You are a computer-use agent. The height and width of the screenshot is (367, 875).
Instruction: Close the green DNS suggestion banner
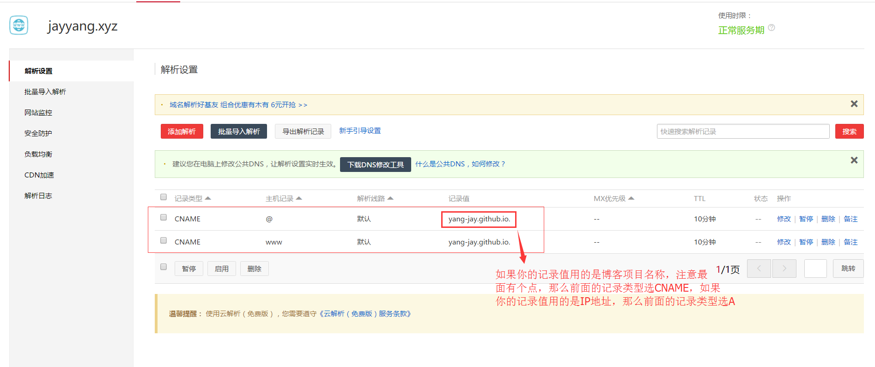[854, 160]
